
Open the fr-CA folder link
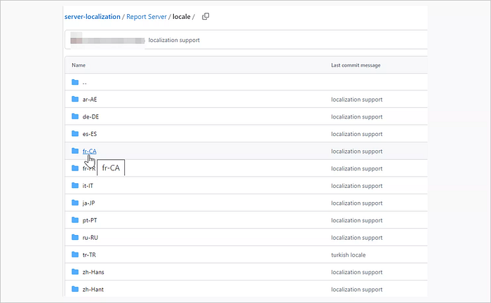(89, 151)
